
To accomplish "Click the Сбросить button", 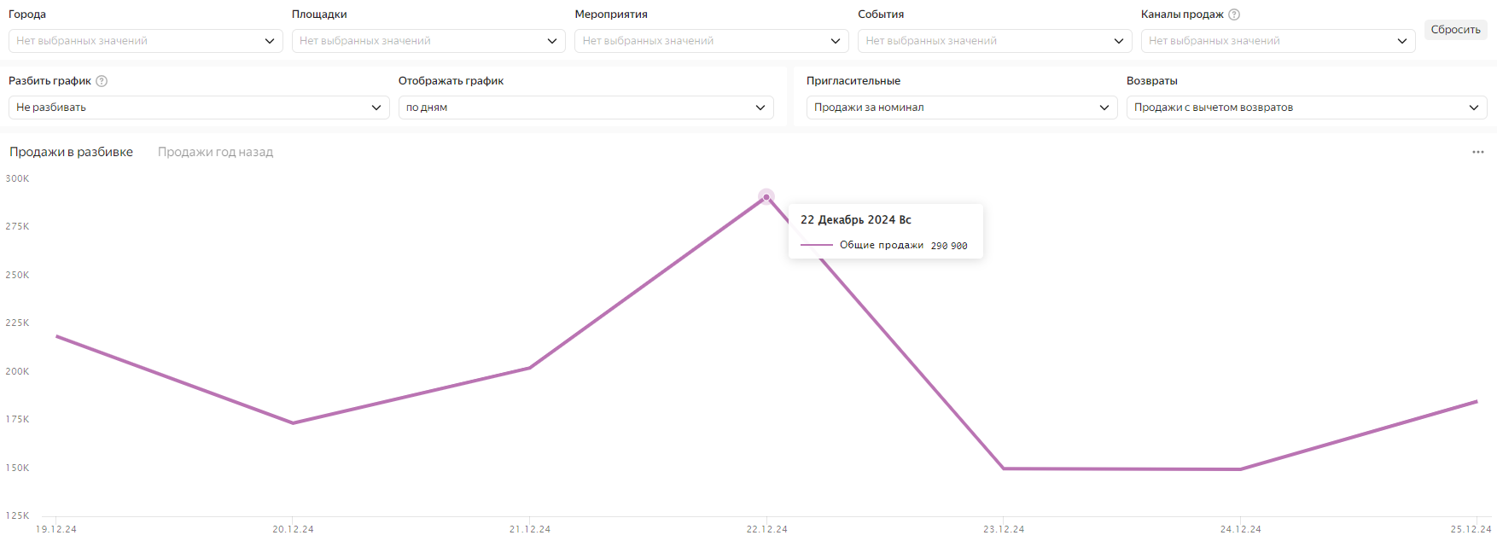I will click(1456, 29).
